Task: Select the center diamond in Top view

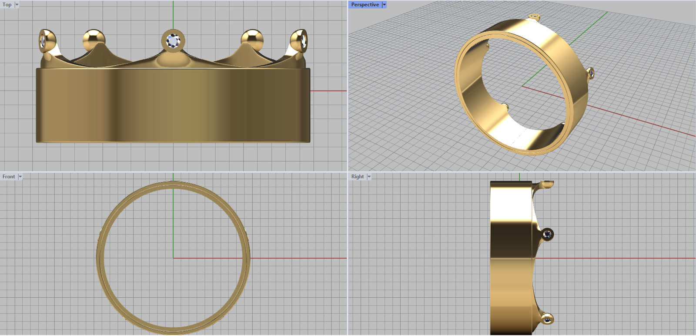Action: pyautogui.click(x=173, y=41)
